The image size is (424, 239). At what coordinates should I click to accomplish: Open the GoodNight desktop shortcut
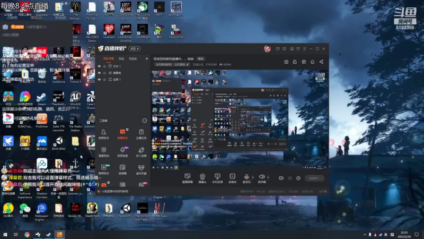click(143, 31)
